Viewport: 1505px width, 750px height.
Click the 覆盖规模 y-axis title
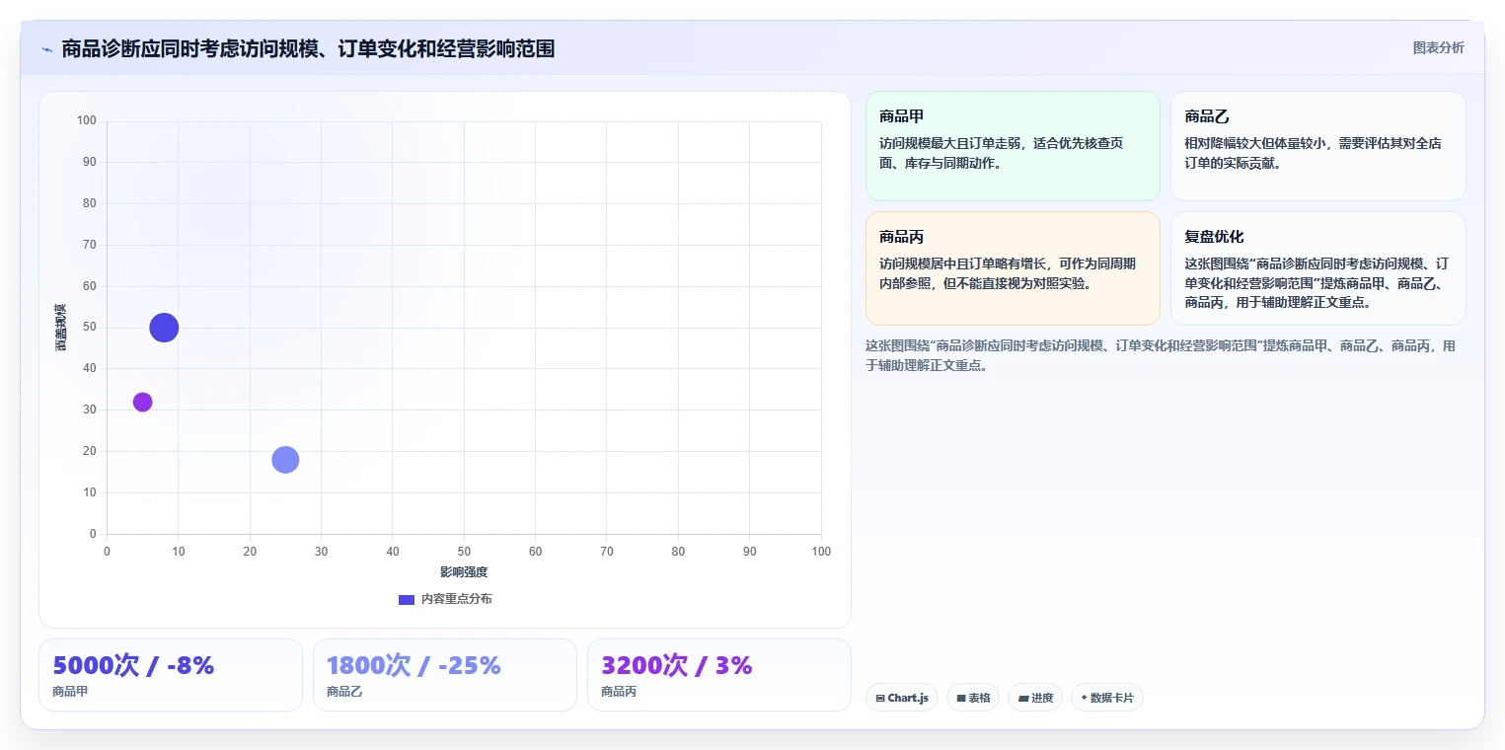[x=60, y=328]
